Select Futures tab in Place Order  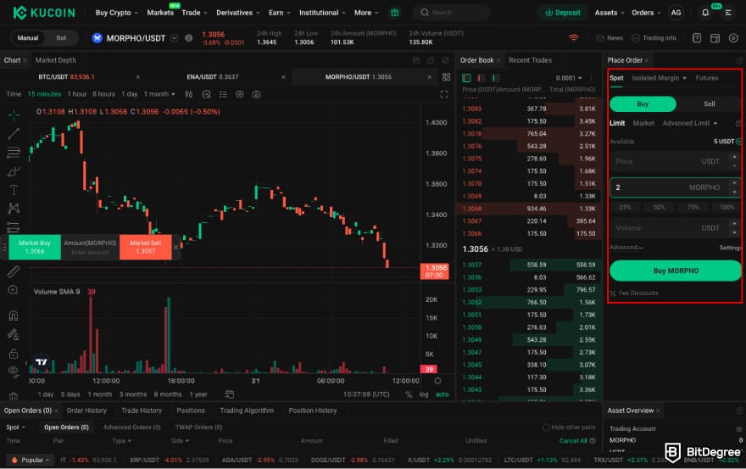706,78
